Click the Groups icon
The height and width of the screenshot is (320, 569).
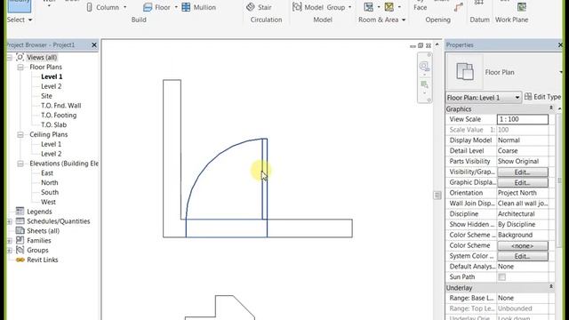[x=20, y=250]
